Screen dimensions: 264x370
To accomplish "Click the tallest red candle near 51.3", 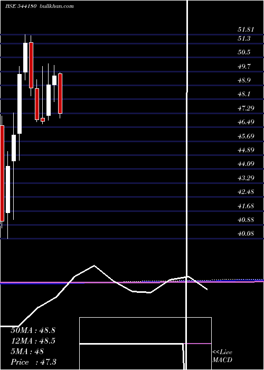I will 31,65.
